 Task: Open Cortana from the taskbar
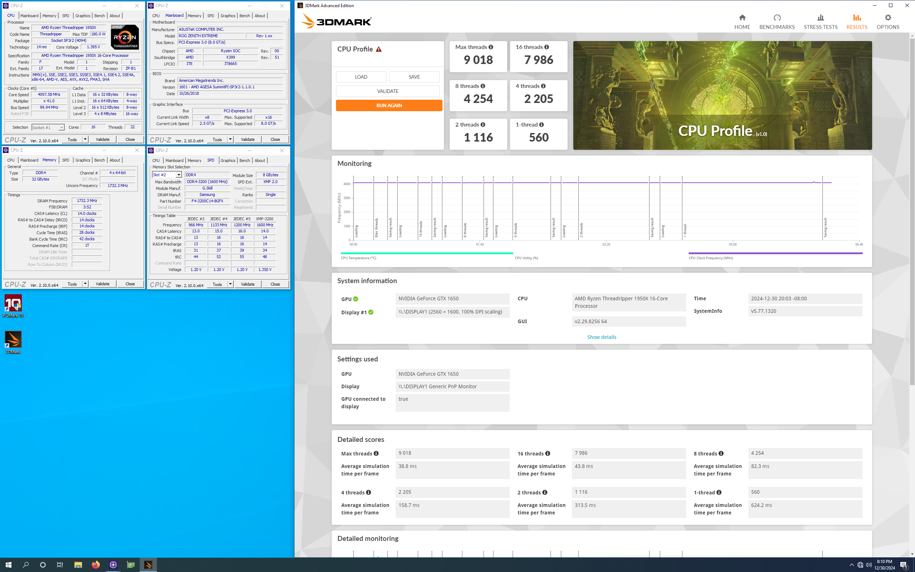[43, 564]
